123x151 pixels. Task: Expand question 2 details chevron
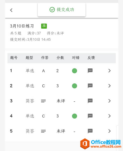(110, 86)
